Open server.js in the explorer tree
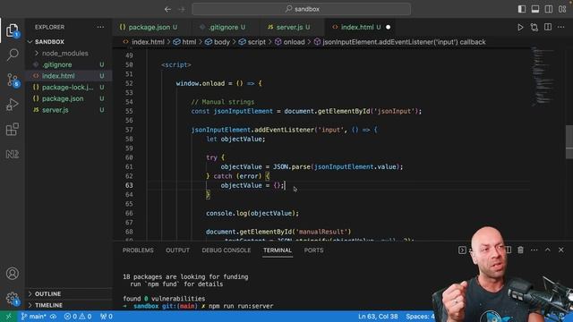The width and height of the screenshot is (573, 322). point(56,110)
